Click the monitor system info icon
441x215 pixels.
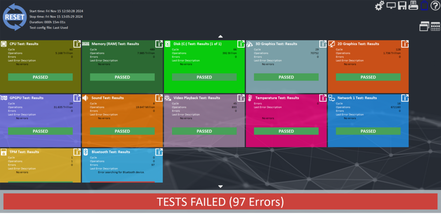click(x=391, y=5)
